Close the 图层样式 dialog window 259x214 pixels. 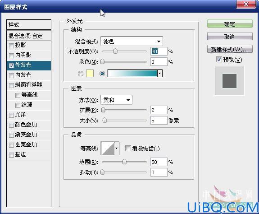tap(246, 4)
